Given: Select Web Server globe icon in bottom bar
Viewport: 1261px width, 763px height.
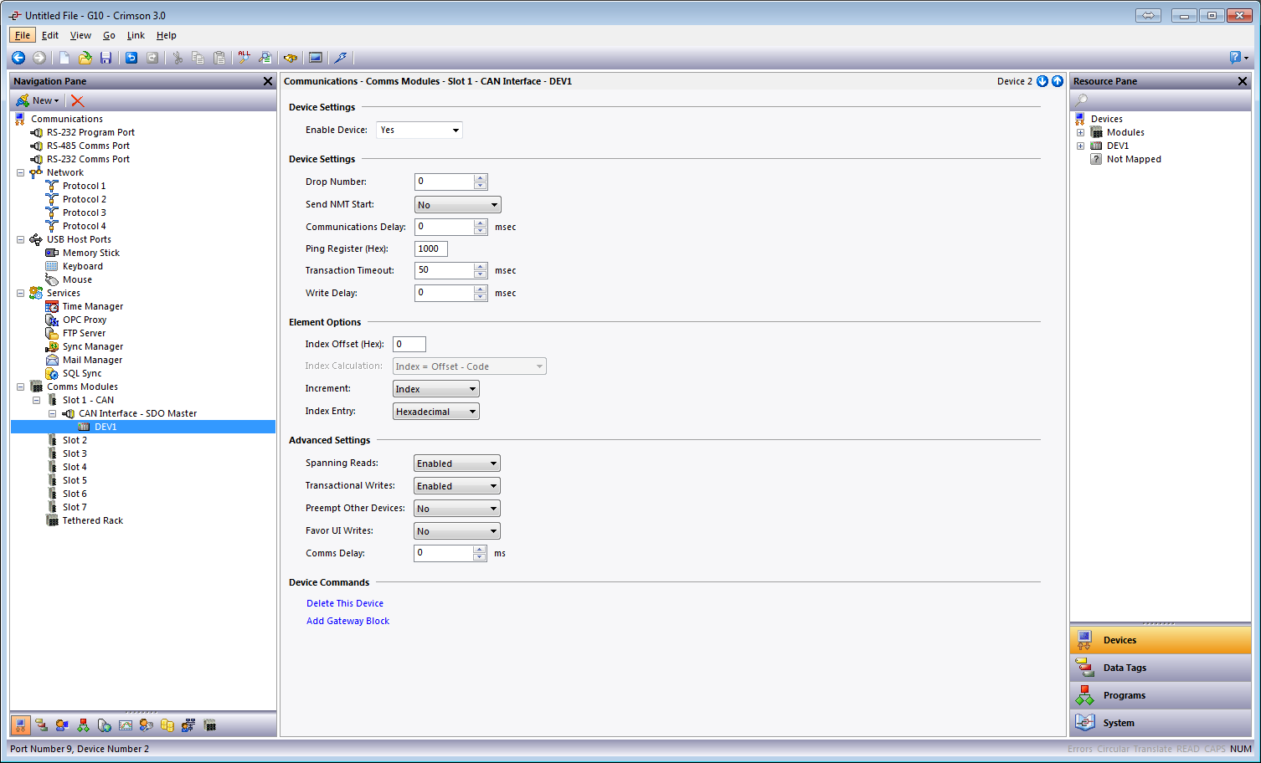Looking at the screenshot, I should (104, 725).
